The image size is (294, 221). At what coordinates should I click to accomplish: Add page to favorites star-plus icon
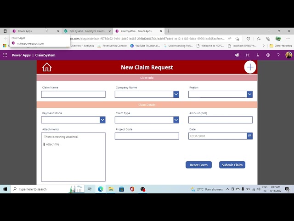(237, 39)
